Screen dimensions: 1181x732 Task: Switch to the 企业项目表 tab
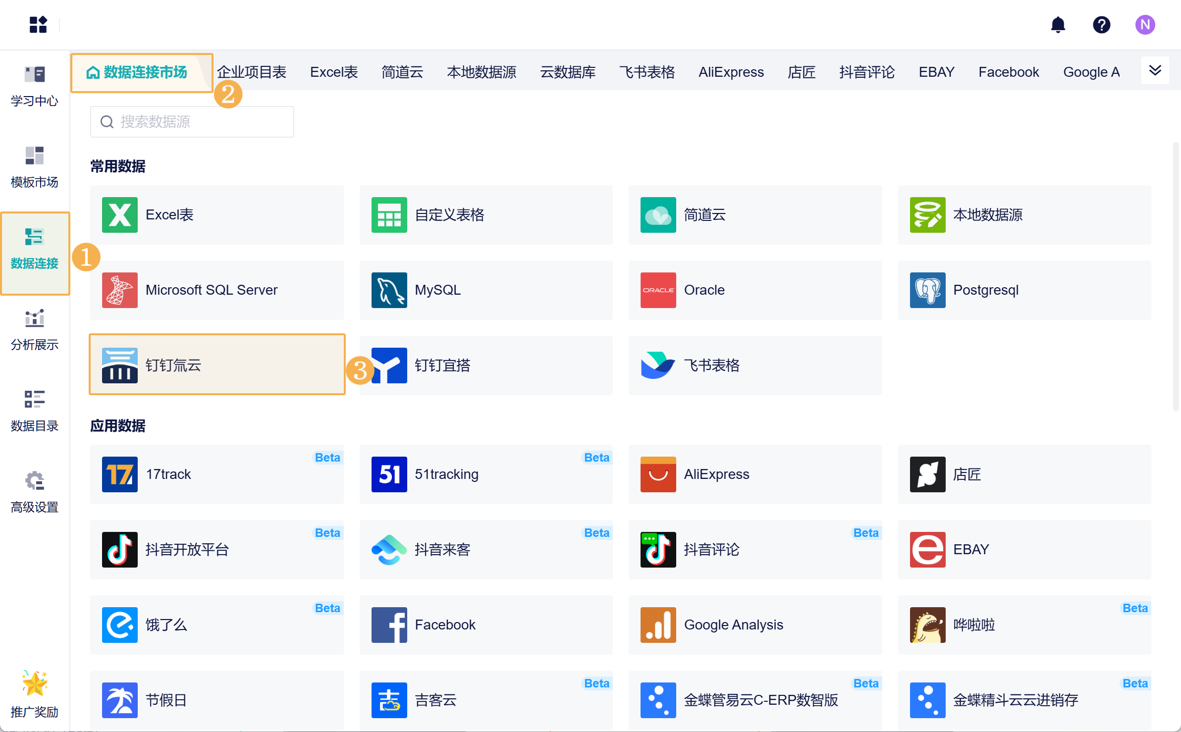pos(252,72)
